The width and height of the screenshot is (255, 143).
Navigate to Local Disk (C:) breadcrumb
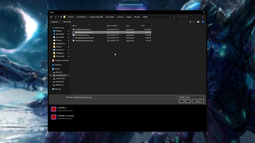point(81,17)
